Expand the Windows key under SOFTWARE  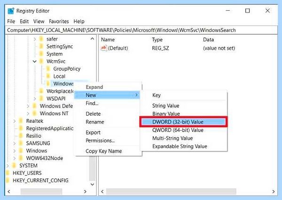14,151
